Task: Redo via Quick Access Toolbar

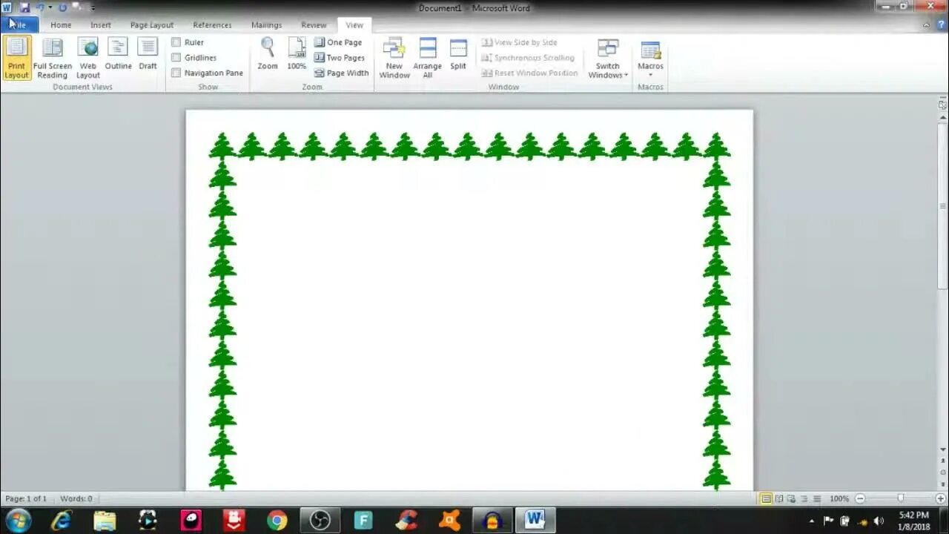Action: 62,7
